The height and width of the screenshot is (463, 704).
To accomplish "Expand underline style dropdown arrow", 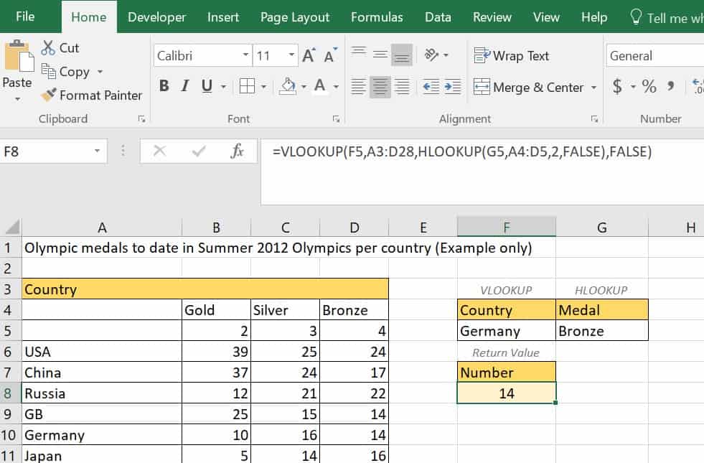I will point(223,86).
